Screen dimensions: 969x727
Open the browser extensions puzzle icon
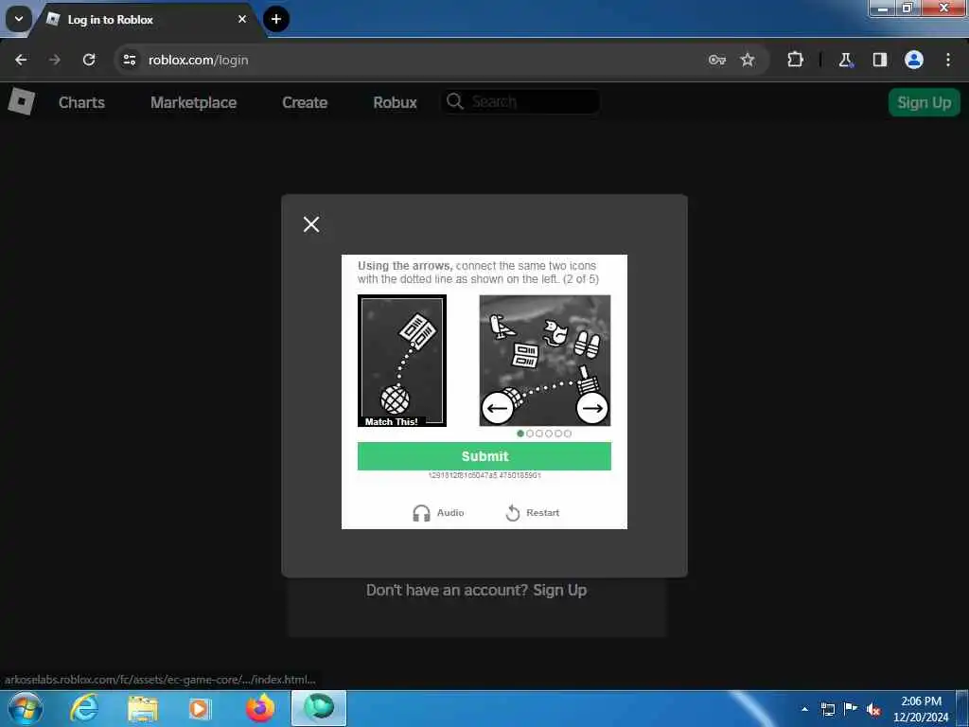[x=795, y=60]
